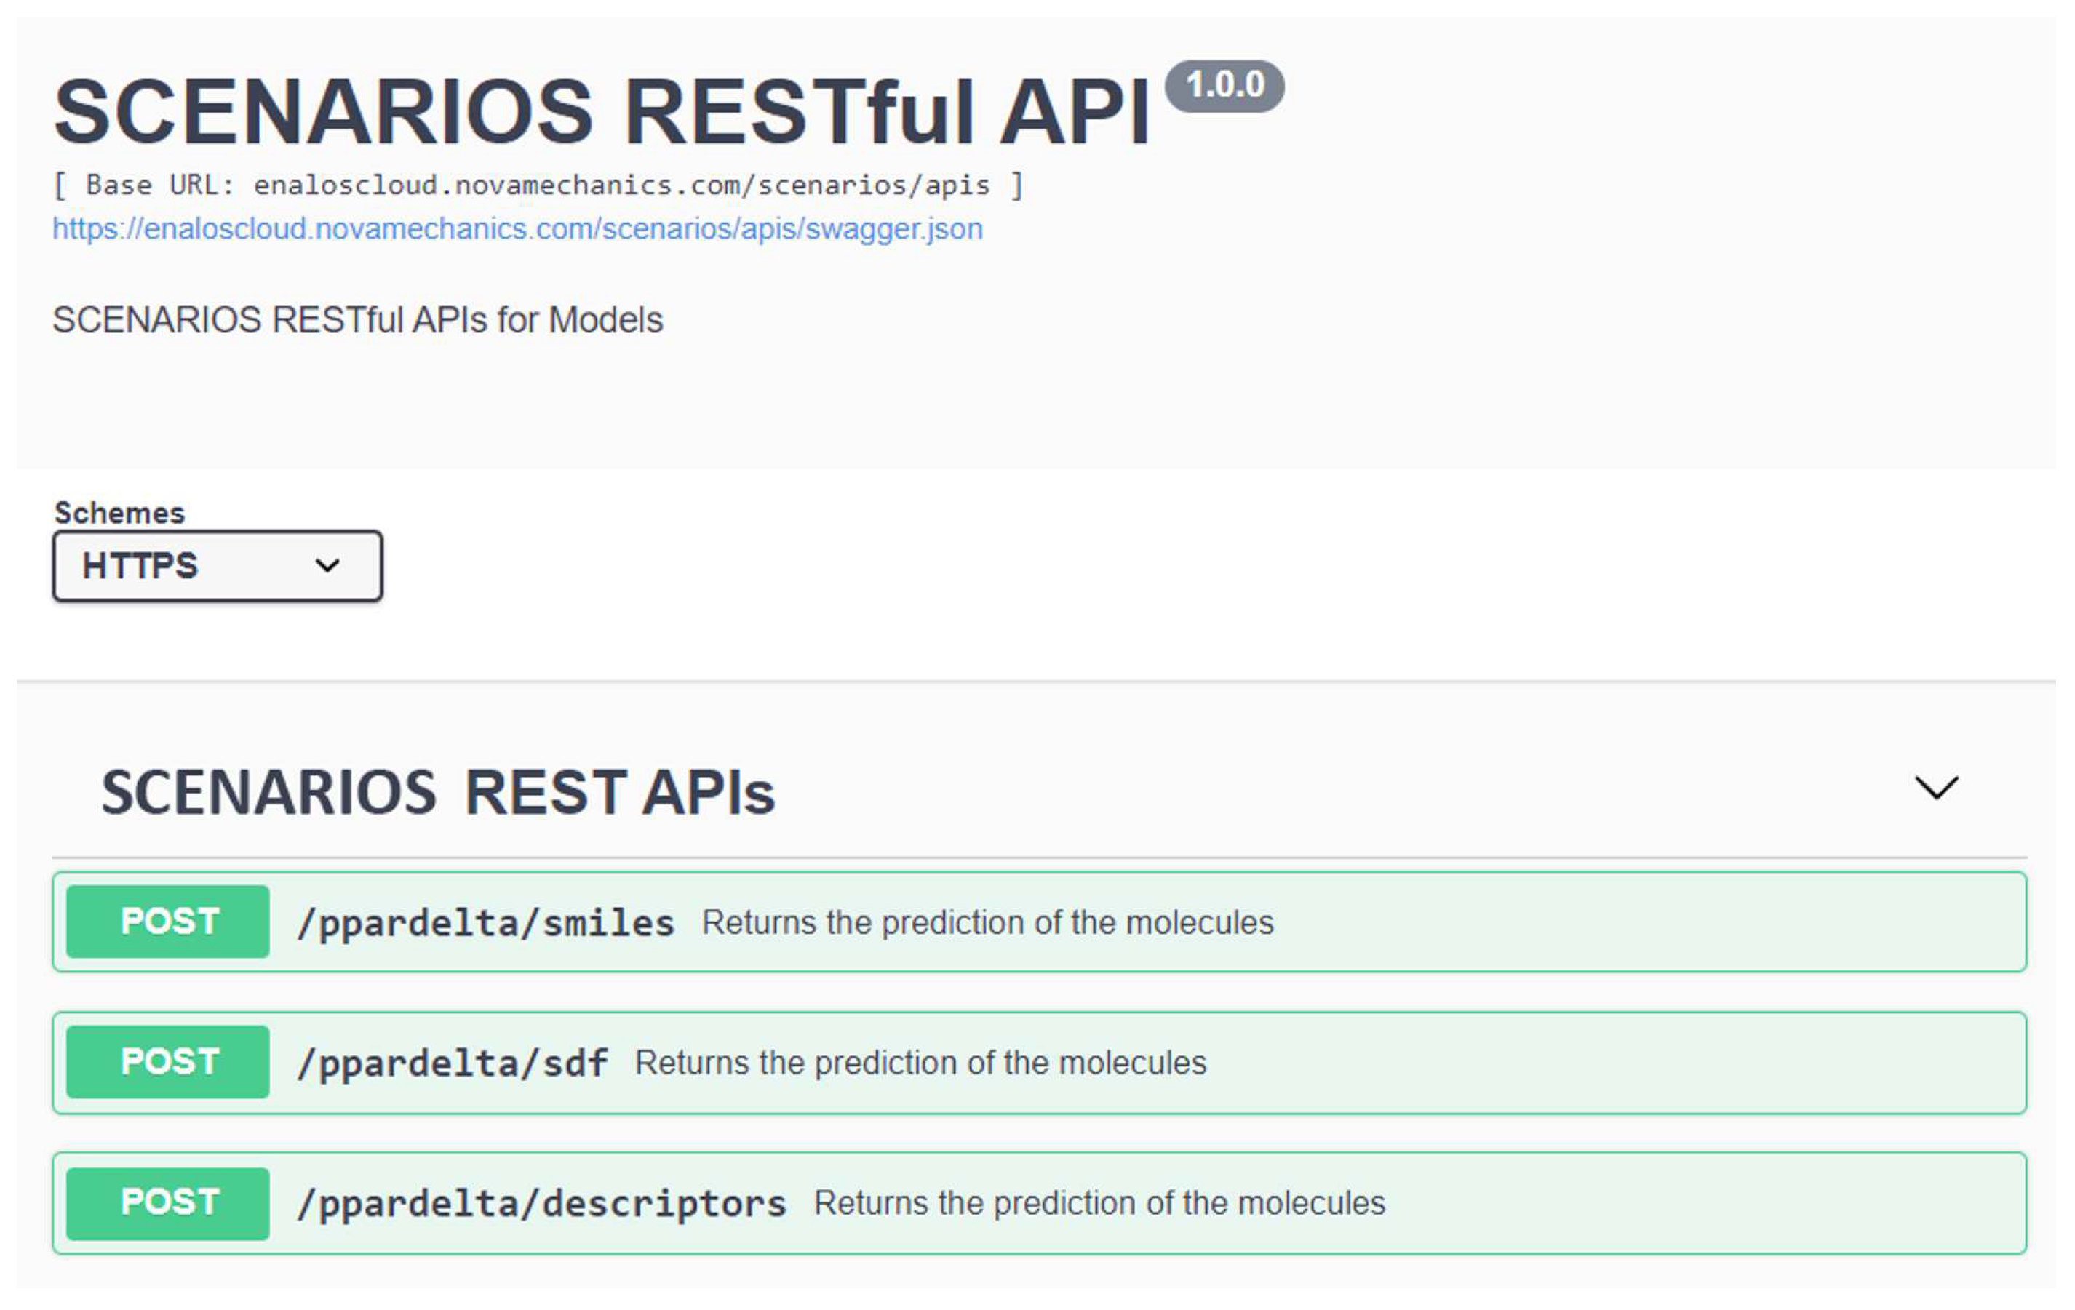Viewport: 2075px width, 1310px height.
Task: Click POST badge for /ppardelta/descriptors
Action: pyautogui.click(x=168, y=1202)
